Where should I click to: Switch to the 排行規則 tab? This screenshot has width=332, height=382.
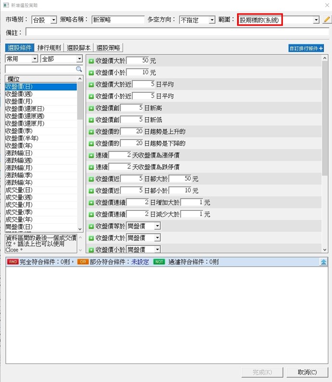tap(49, 48)
